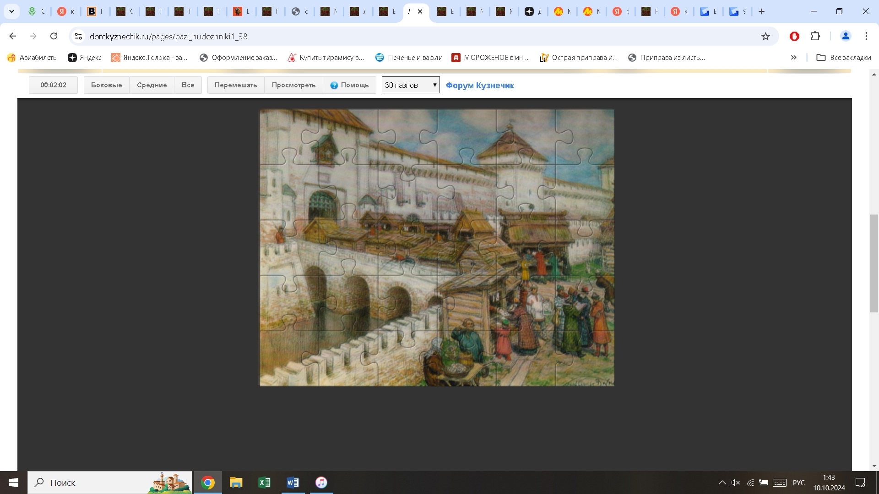Switch input language РУС

[799, 483]
